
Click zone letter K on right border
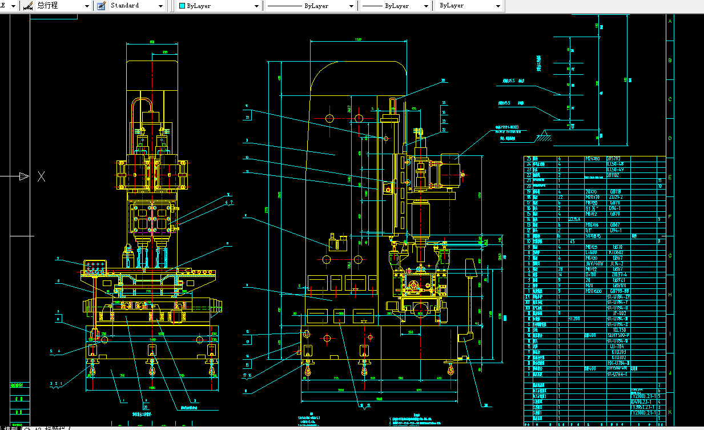[670, 412]
